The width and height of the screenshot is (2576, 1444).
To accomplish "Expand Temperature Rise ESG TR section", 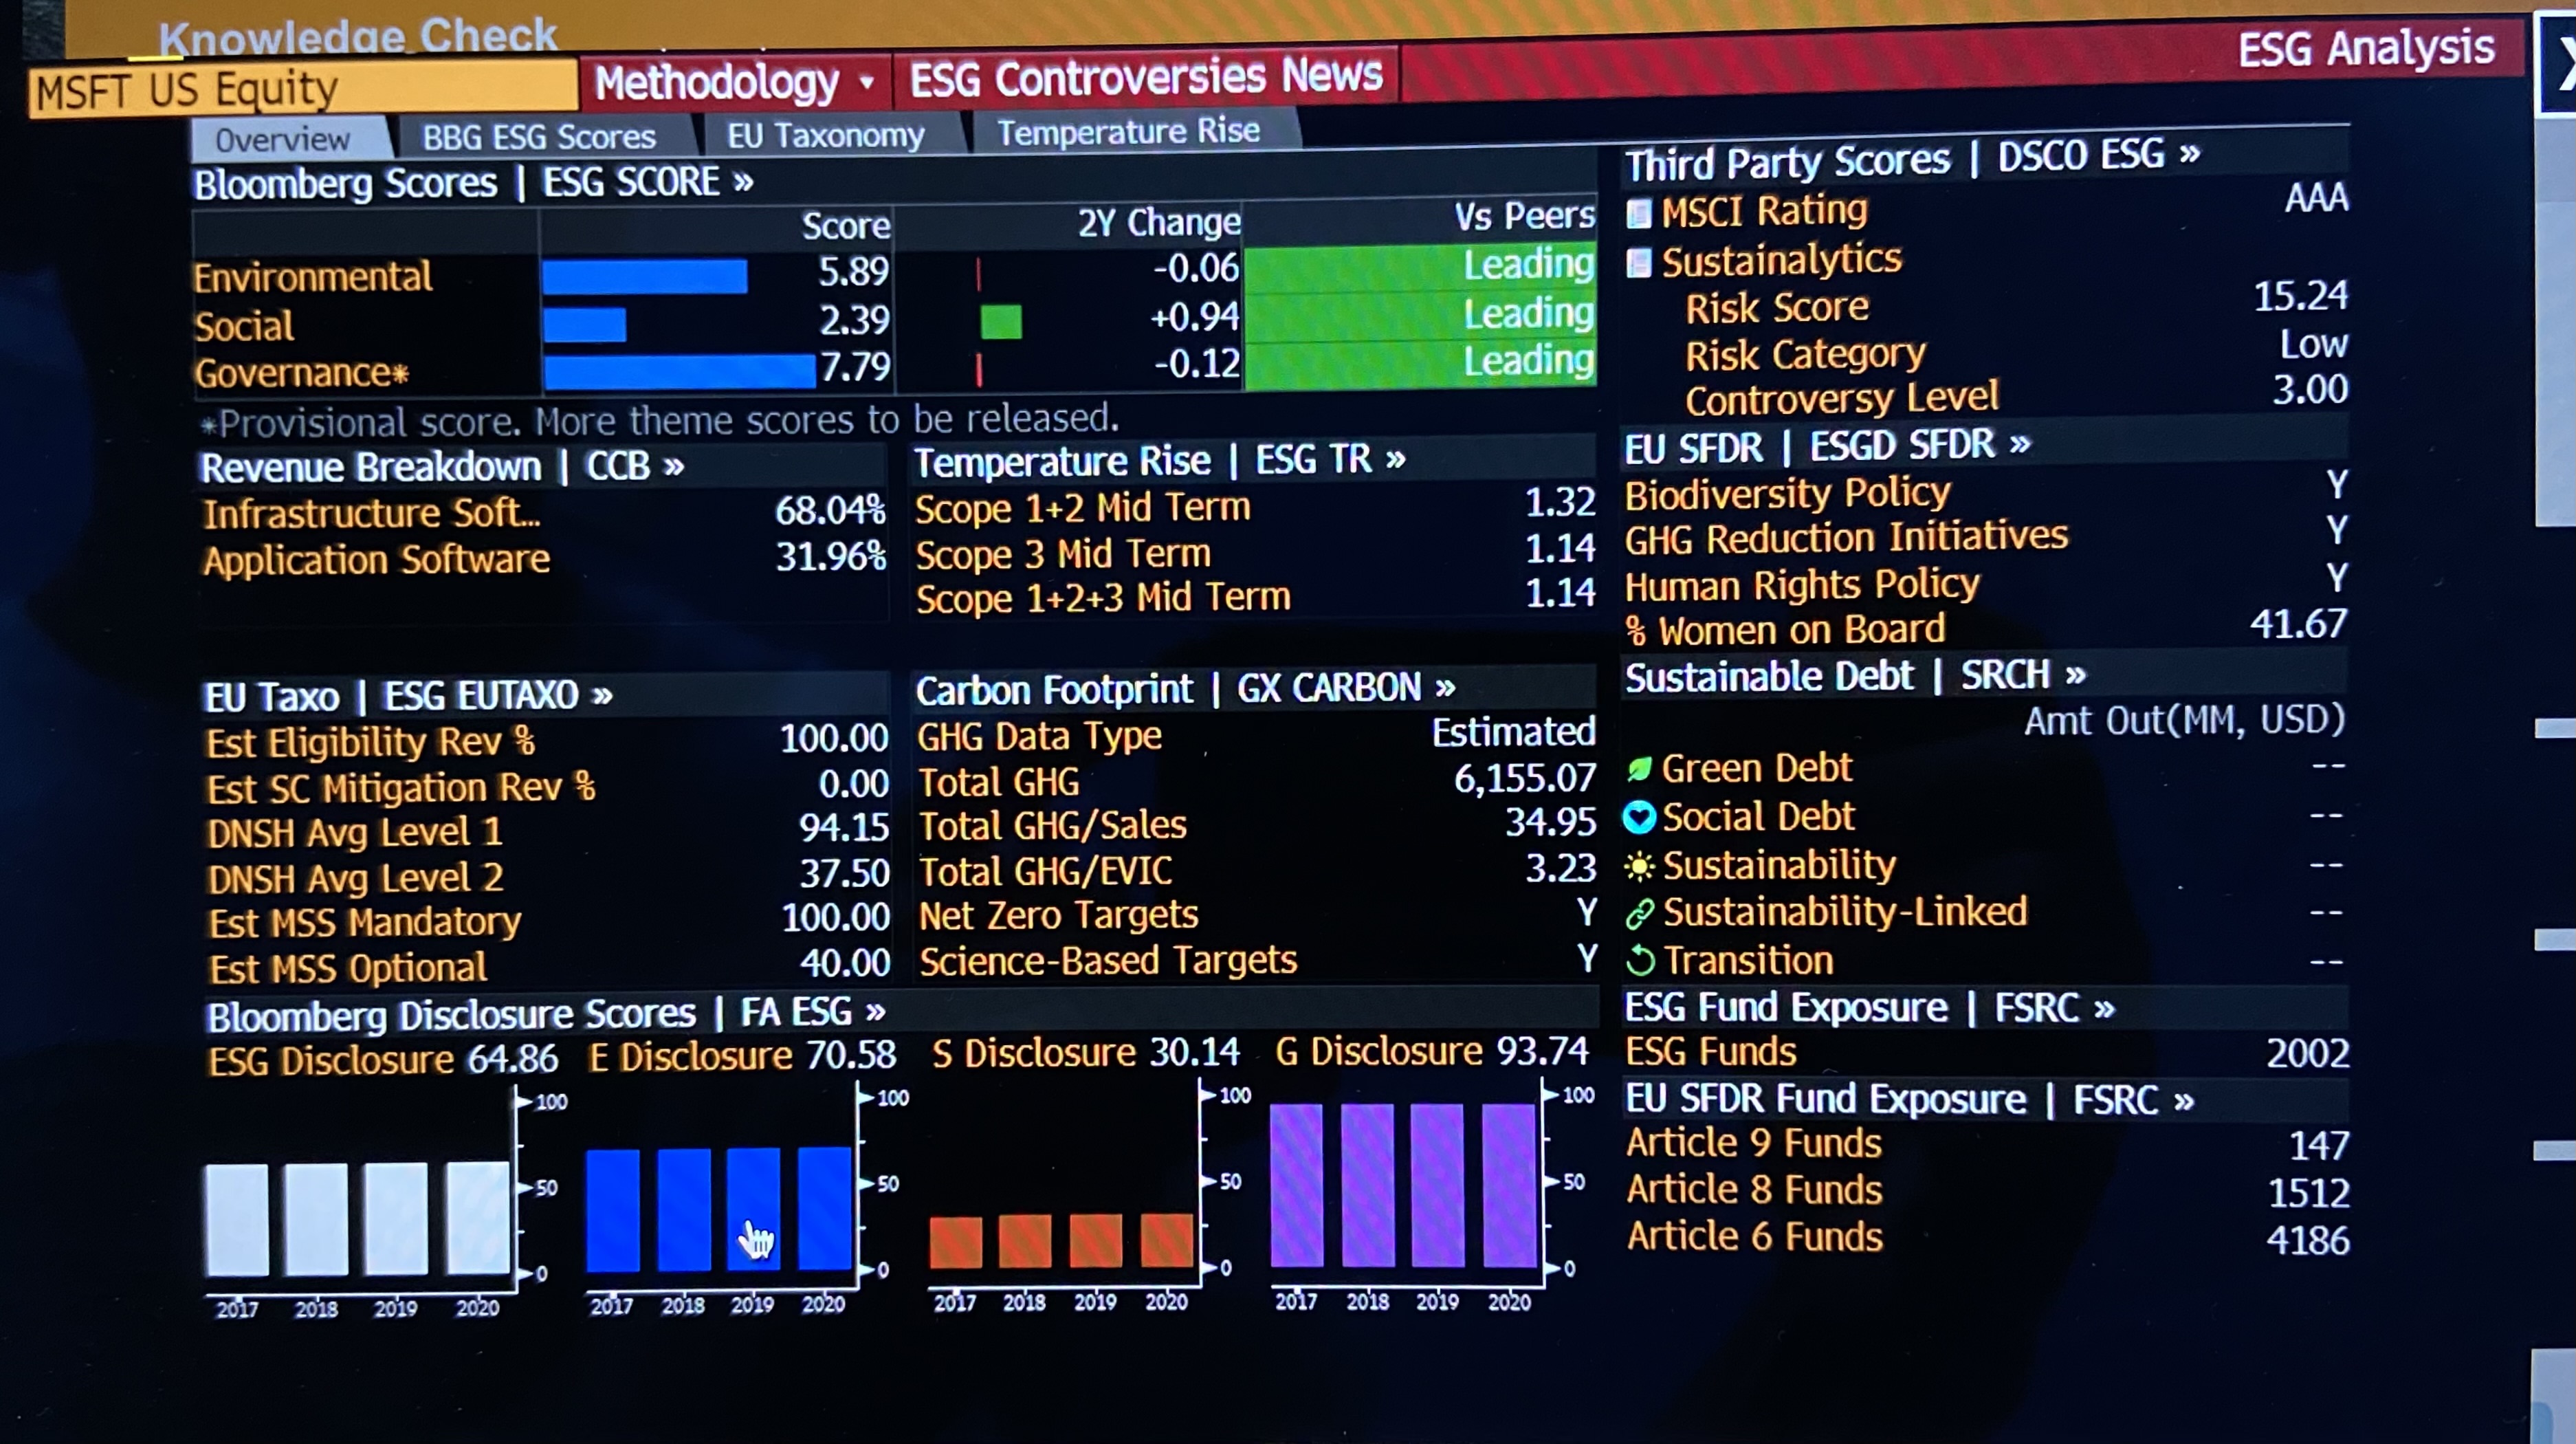I will coord(1160,460).
